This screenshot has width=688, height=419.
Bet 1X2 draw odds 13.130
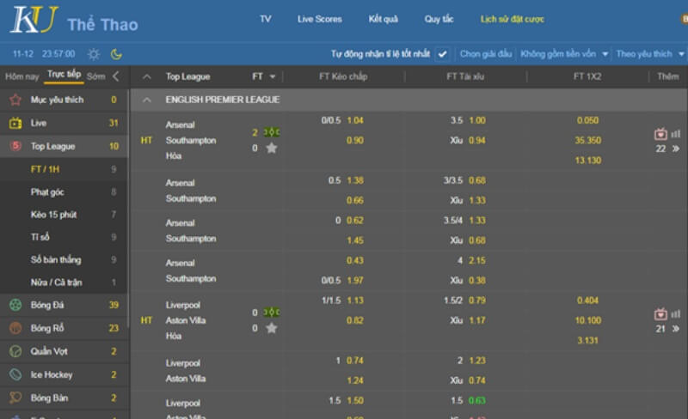coord(588,161)
